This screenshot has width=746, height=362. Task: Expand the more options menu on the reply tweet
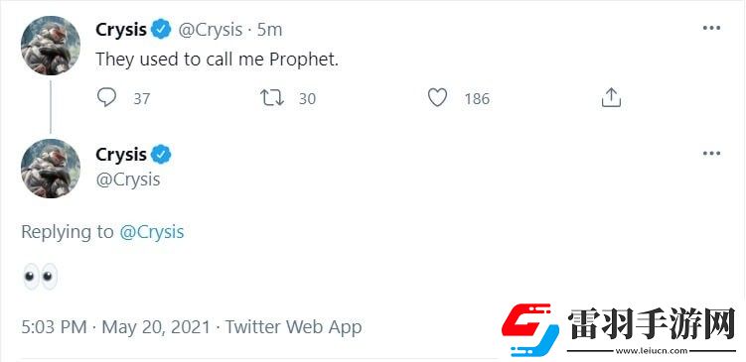[x=711, y=154]
